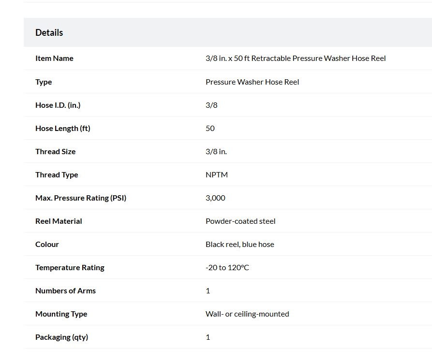Viewport: 432px width, 362px height.
Task: Click the Black reel, blue hose value
Action: tap(239, 245)
